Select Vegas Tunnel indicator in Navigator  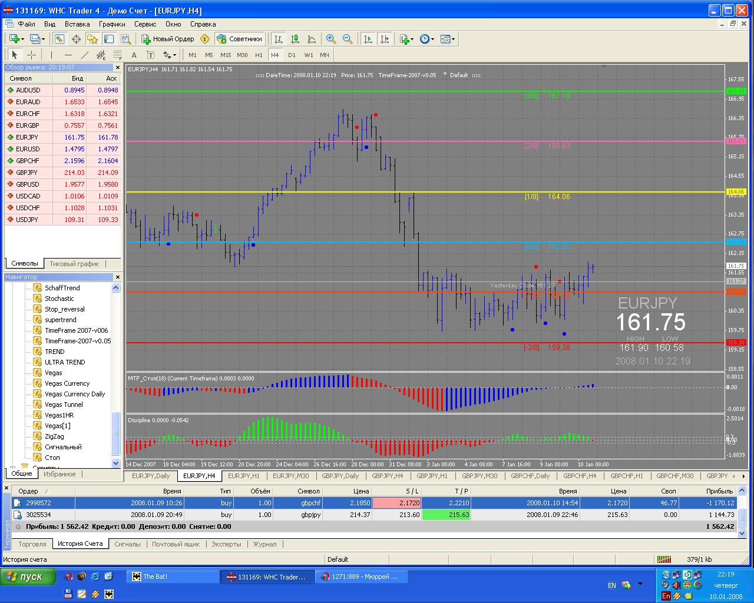click(64, 405)
